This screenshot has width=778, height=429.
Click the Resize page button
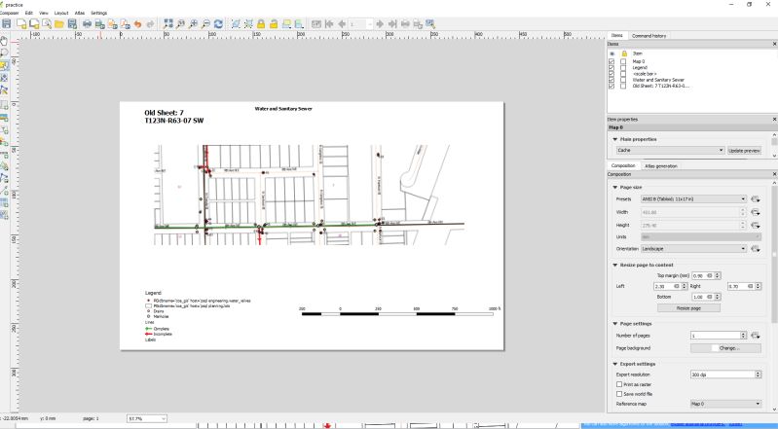688,308
